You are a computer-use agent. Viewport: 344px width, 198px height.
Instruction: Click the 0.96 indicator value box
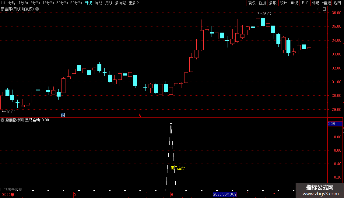[x=335, y=124]
